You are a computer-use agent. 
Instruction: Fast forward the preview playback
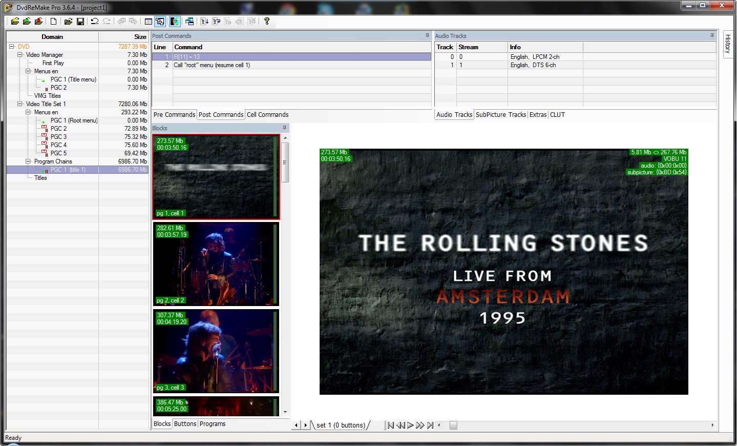[420, 425]
